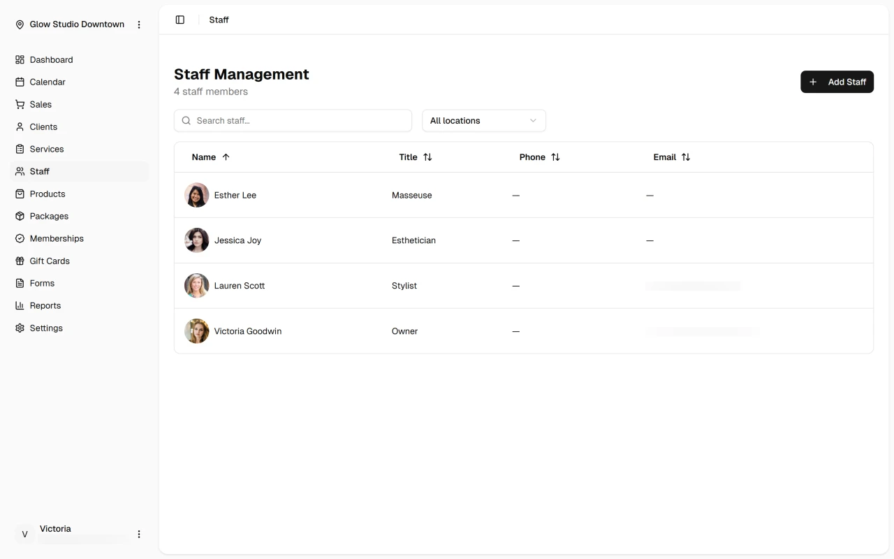Click the Glow Studio Downtown location name
This screenshot has width=894, height=559.
point(77,24)
